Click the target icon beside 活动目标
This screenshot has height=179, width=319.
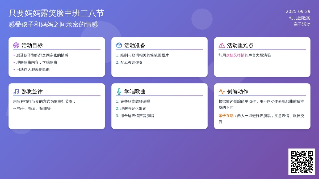(16, 45)
